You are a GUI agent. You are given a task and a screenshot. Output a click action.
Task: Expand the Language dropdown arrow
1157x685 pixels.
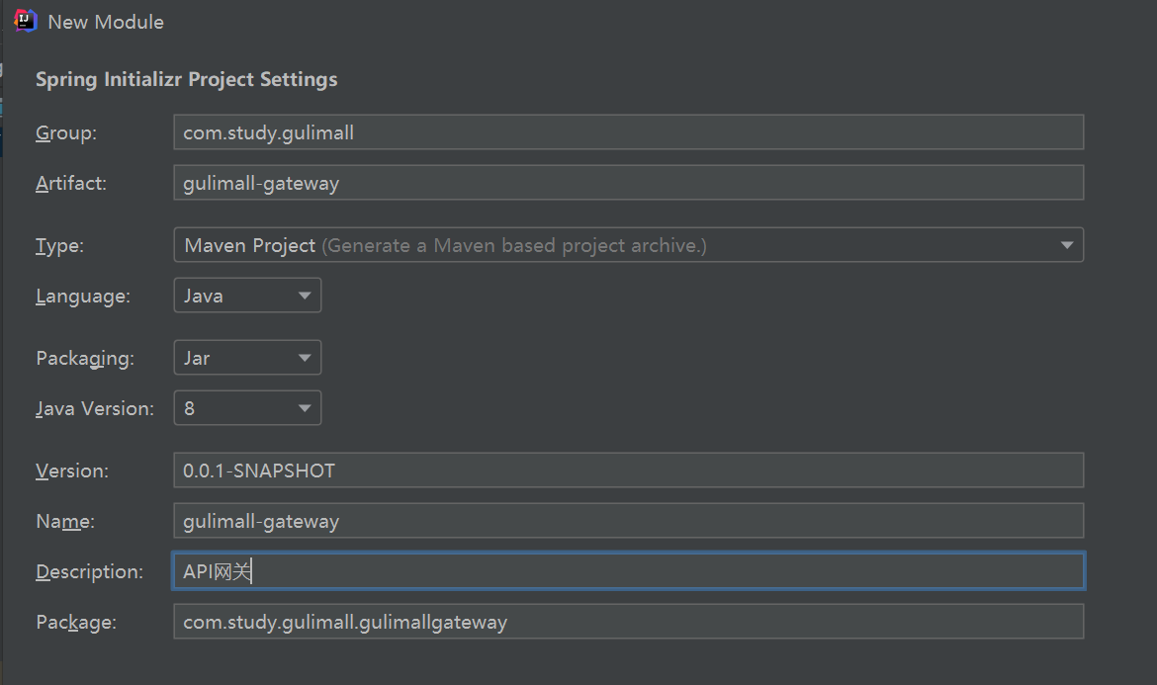tap(304, 296)
